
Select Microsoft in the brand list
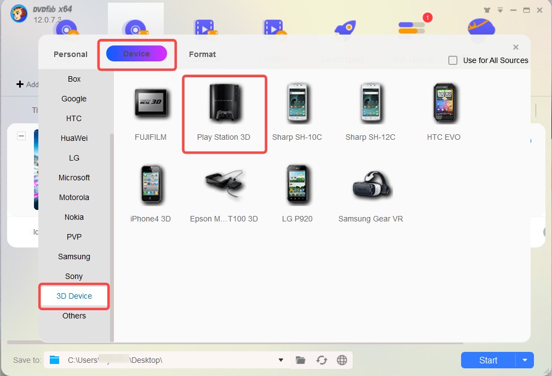point(74,178)
